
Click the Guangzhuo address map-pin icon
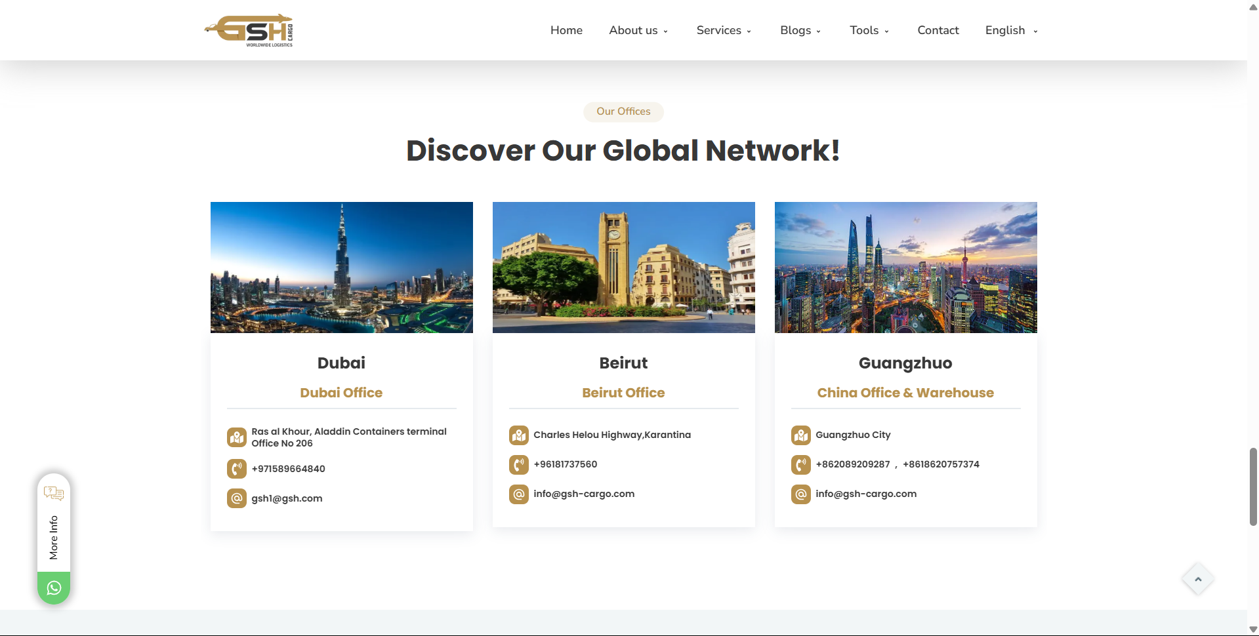pyautogui.click(x=801, y=435)
